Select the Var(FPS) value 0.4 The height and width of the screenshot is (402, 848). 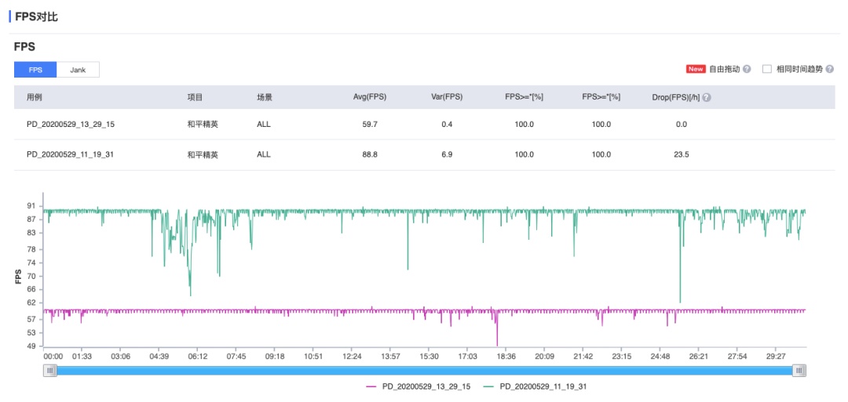[447, 124]
